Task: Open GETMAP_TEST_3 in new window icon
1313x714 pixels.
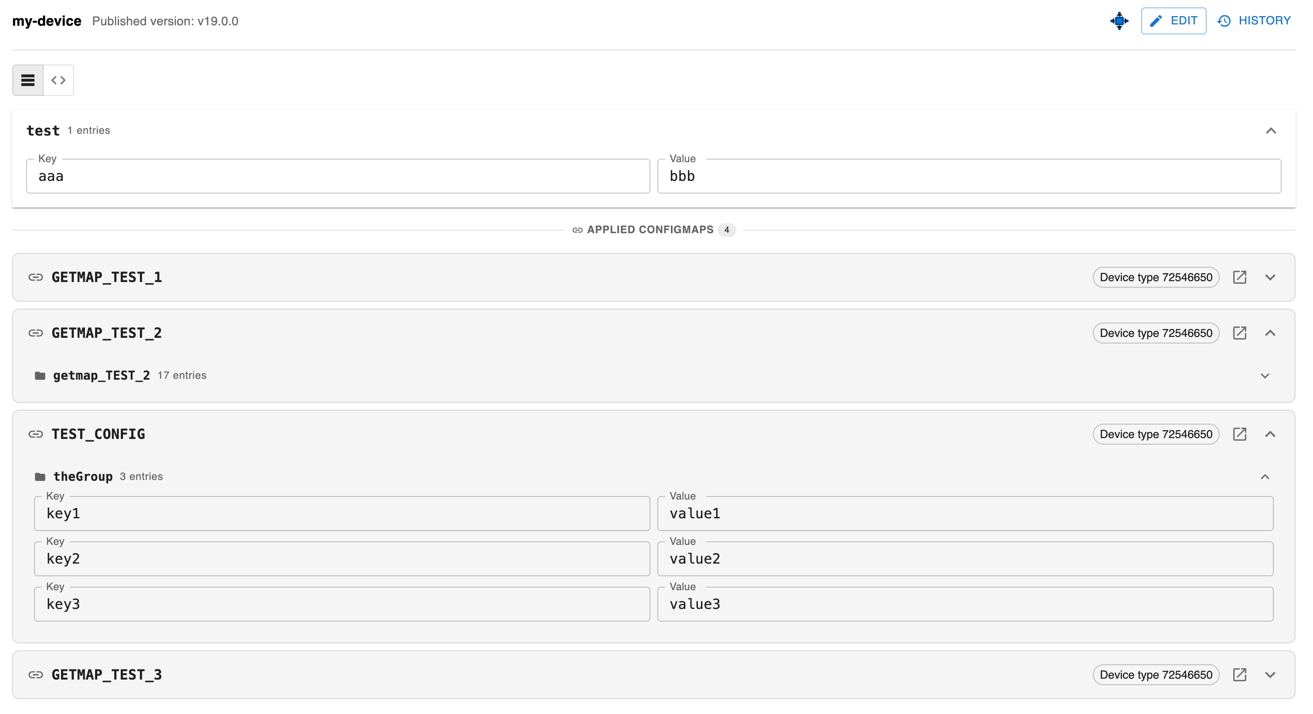Action: (x=1239, y=674)
